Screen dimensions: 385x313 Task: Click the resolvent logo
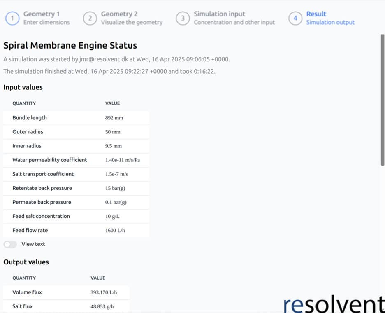(334, 304)
